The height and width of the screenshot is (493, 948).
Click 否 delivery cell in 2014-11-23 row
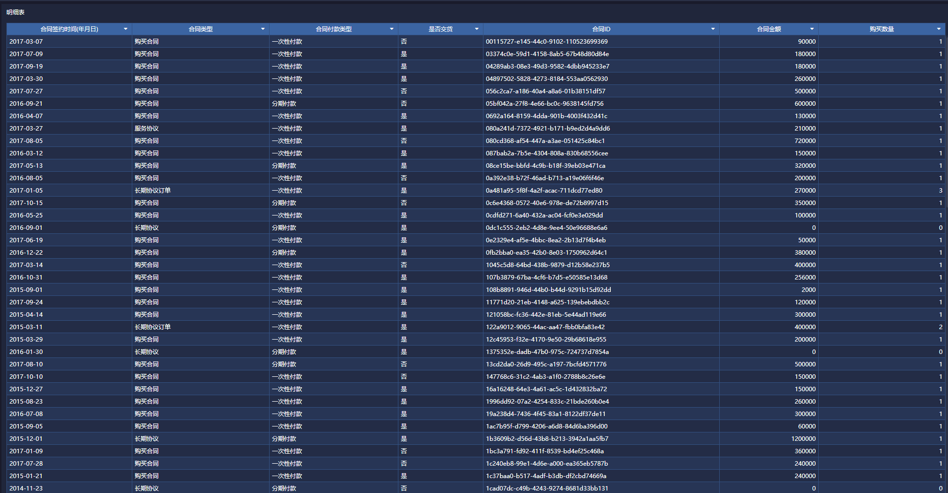click(441, 488)
